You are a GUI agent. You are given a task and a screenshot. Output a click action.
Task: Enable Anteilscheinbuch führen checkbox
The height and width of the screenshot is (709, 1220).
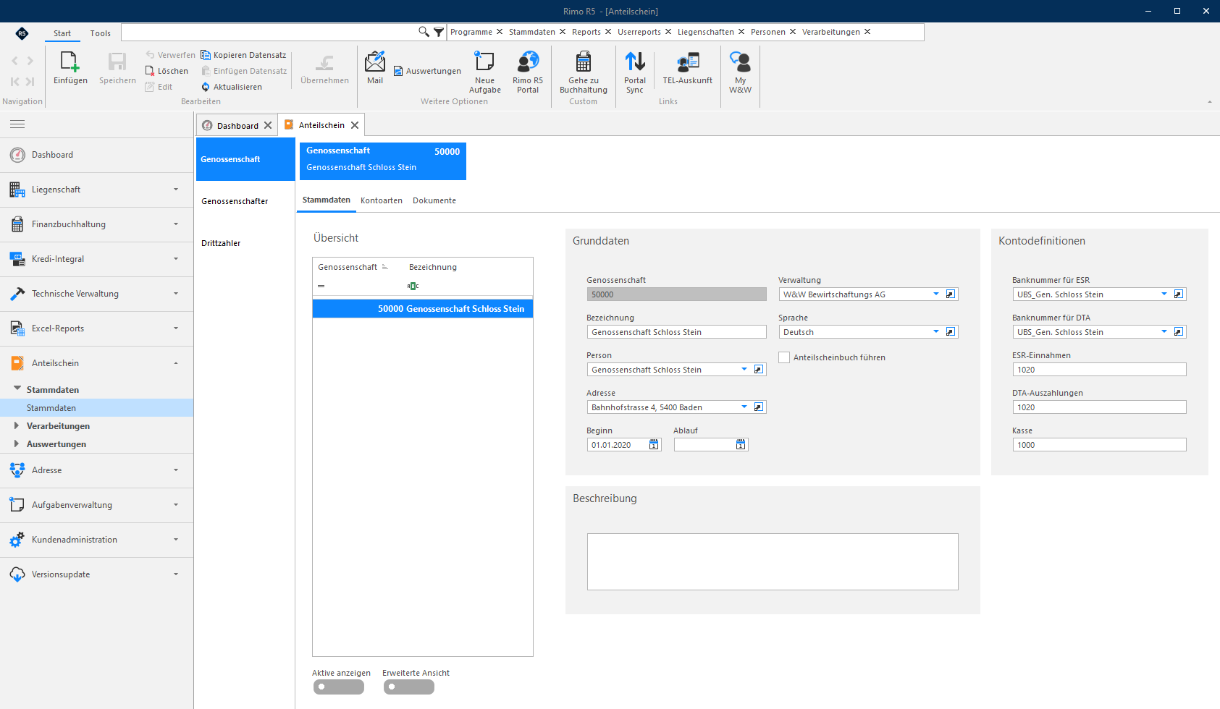click(x=784, y=357)
